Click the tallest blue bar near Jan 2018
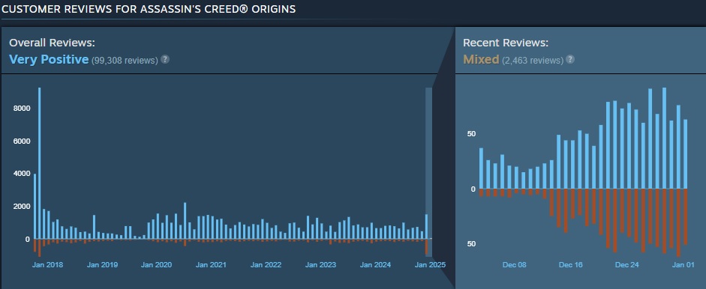Image resolution: width=706 pixels, height=289 pixels. (40, 163)
